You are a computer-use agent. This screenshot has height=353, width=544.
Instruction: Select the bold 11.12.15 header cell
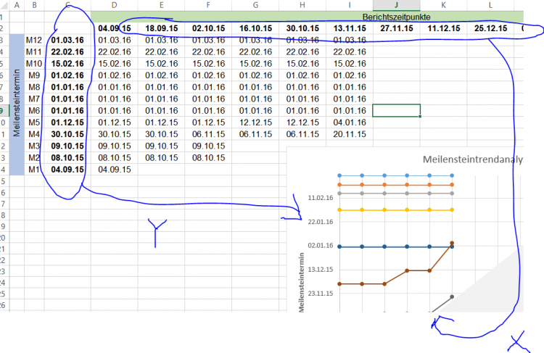443,28
